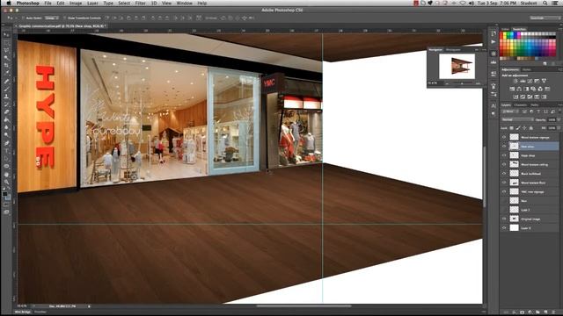Viewport: 563px width, 316px height.
Task: Select the Eraser tool
Action: pos(6,112)
